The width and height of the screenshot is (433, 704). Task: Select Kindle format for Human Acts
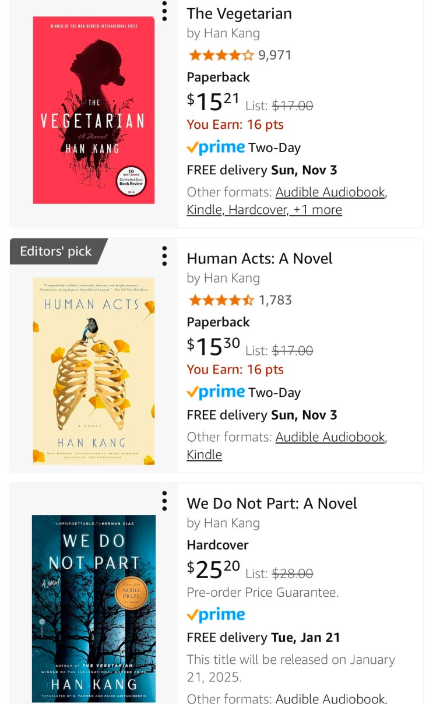pos(204,455)
